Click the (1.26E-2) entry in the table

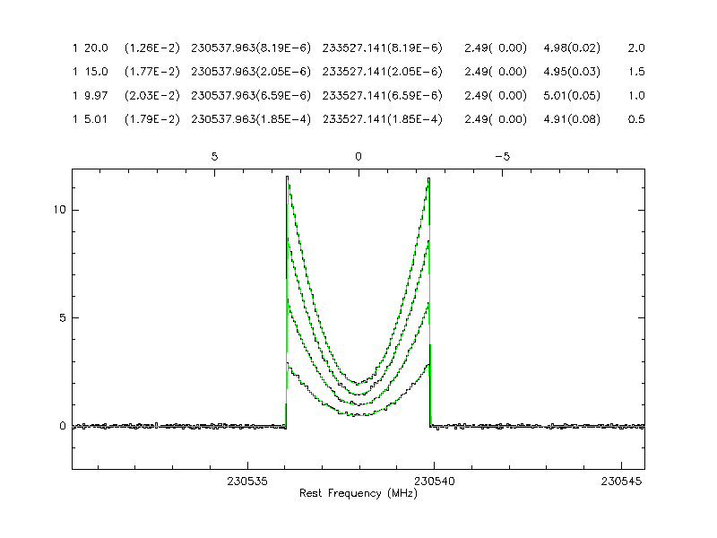click(x=152, y=48)
